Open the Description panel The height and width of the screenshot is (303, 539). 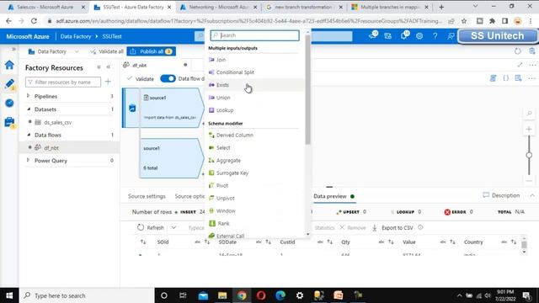tap(502, 195)
